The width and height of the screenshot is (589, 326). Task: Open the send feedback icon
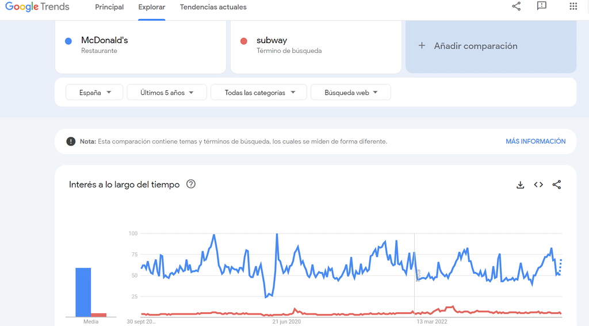[x=541, y=6]
